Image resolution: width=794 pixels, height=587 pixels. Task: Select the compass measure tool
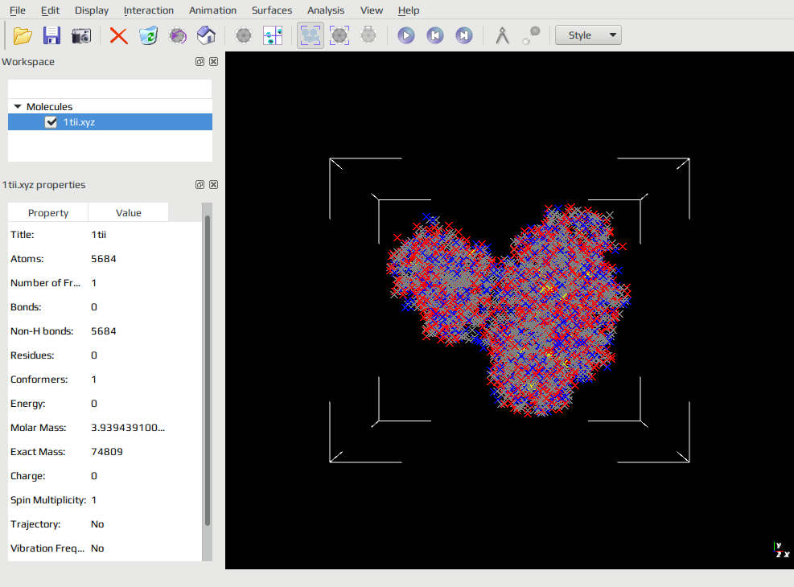[502, 35]
